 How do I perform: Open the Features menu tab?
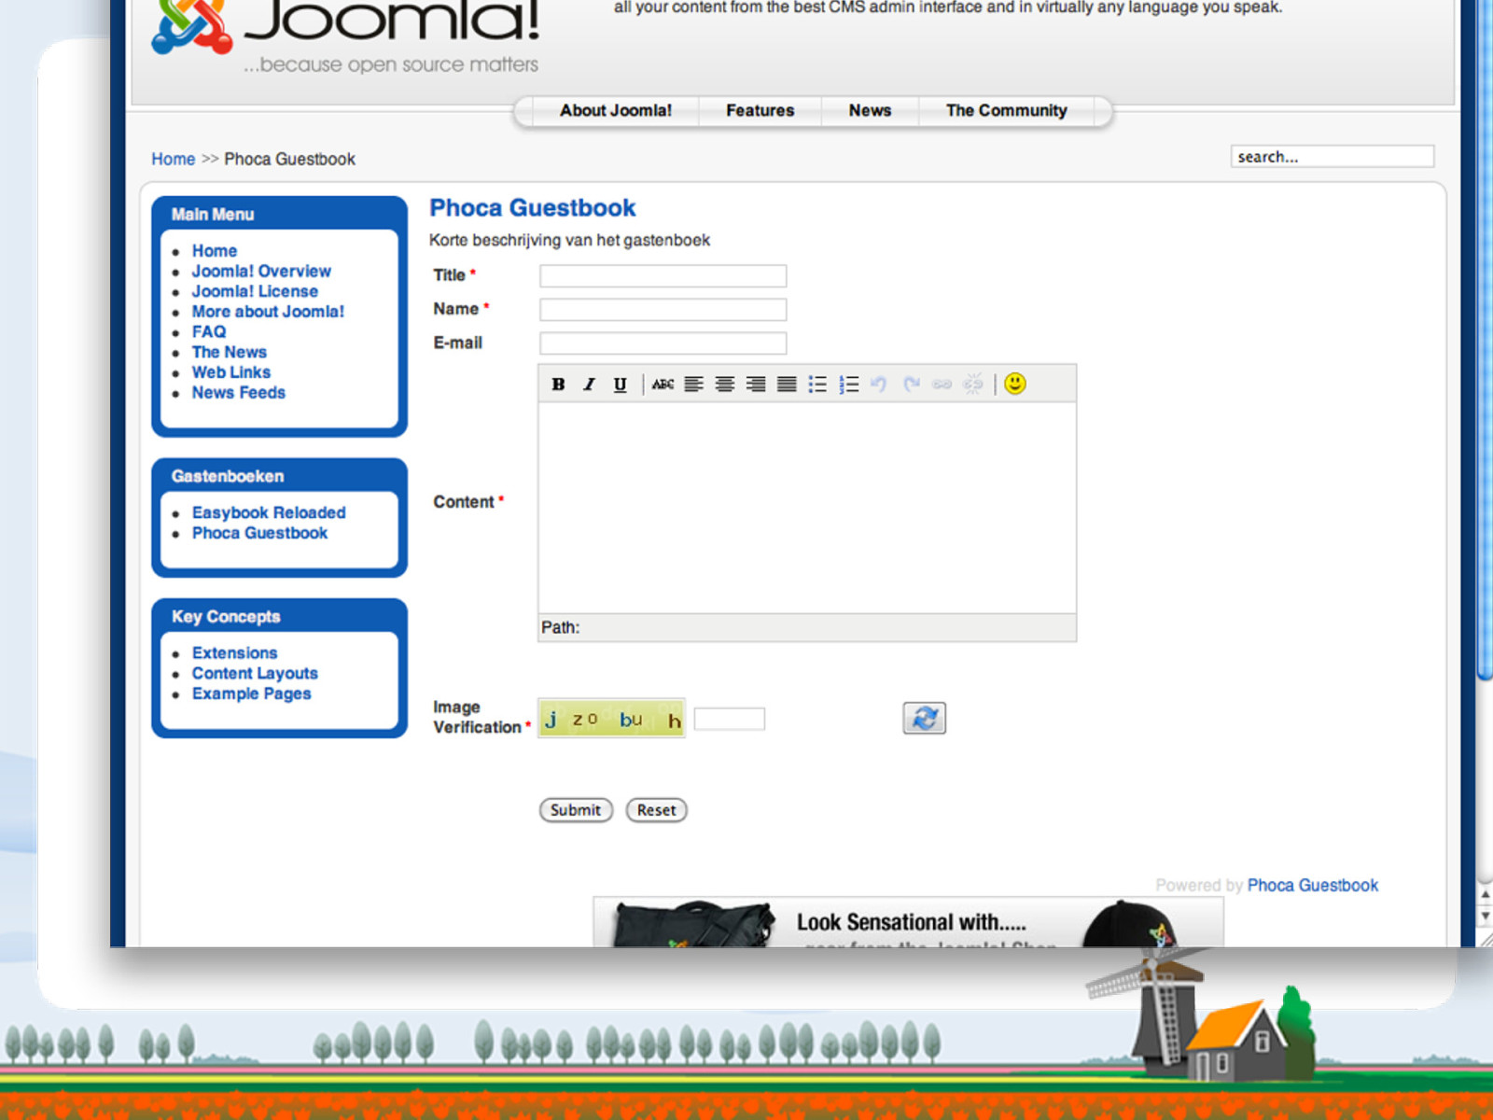pyautogui.click(x=760, y=110)
